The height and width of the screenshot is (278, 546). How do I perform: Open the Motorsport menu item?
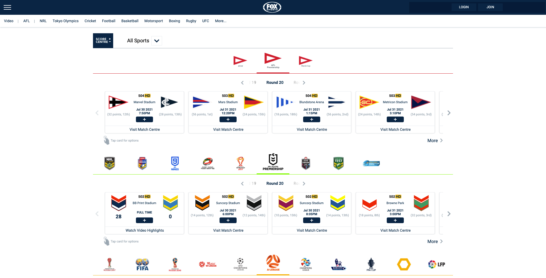[x=154, y=21]
